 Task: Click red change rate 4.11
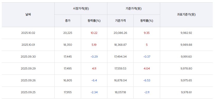point(94,68)
